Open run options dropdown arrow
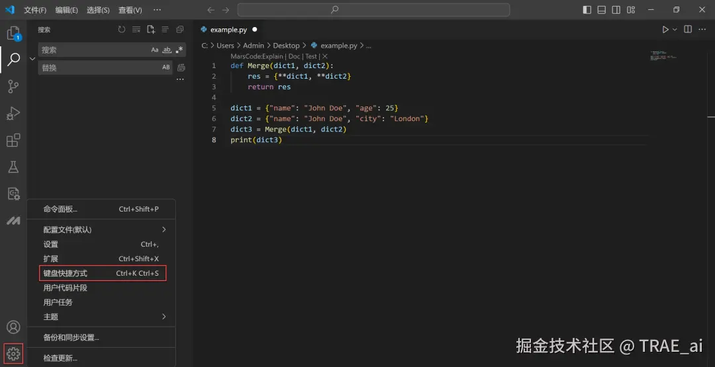The height and width of the screenshot is (367, 715). pos(675,30)
